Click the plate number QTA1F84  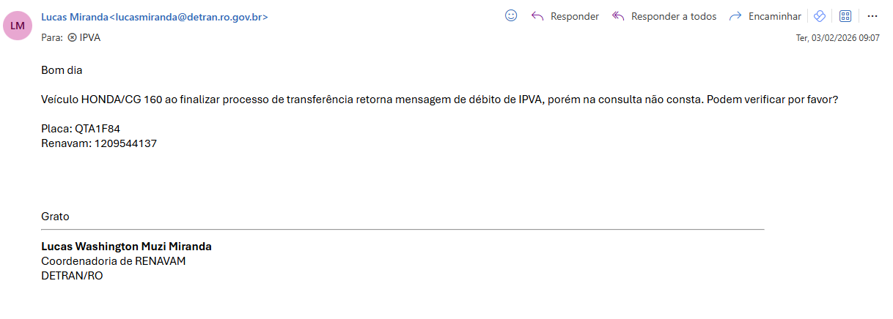click(x=98, y=129)
